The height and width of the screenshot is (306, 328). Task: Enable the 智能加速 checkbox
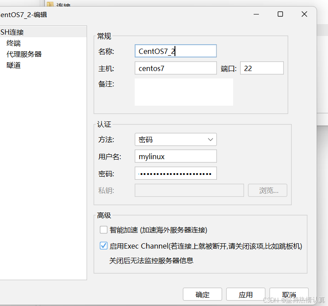coord(104,230)
